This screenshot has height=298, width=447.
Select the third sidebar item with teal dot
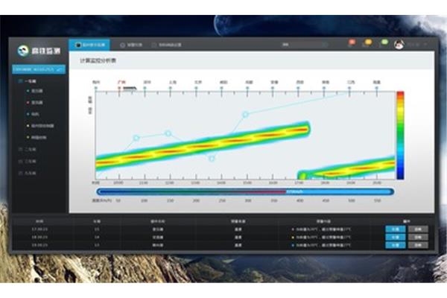click(33, 114)
